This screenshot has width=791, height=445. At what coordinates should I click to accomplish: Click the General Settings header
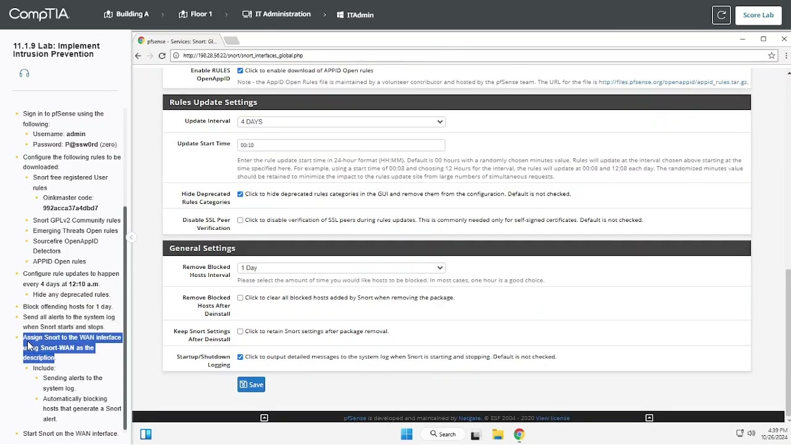point(457,248)
